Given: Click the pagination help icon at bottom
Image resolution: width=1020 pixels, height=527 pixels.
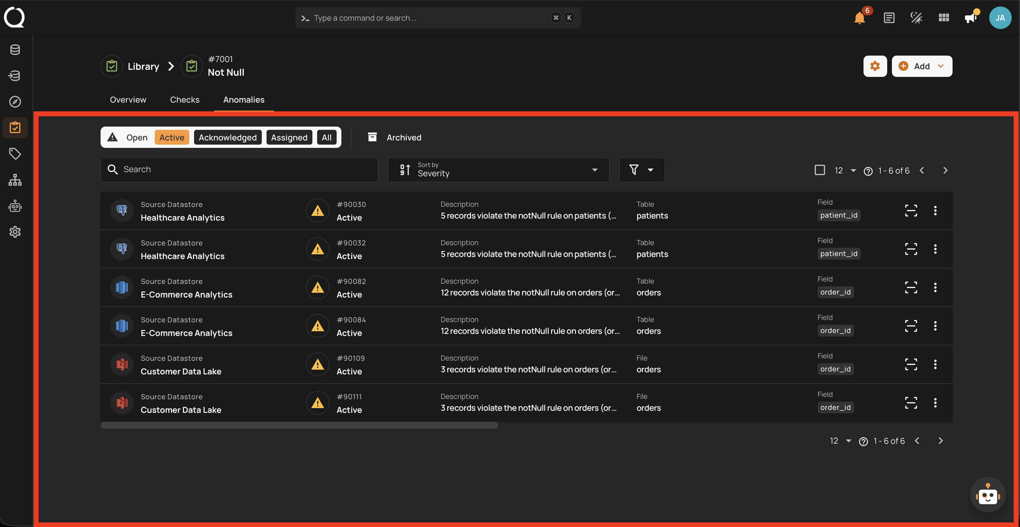Looking at the screenshot, I should pos(863,442).
